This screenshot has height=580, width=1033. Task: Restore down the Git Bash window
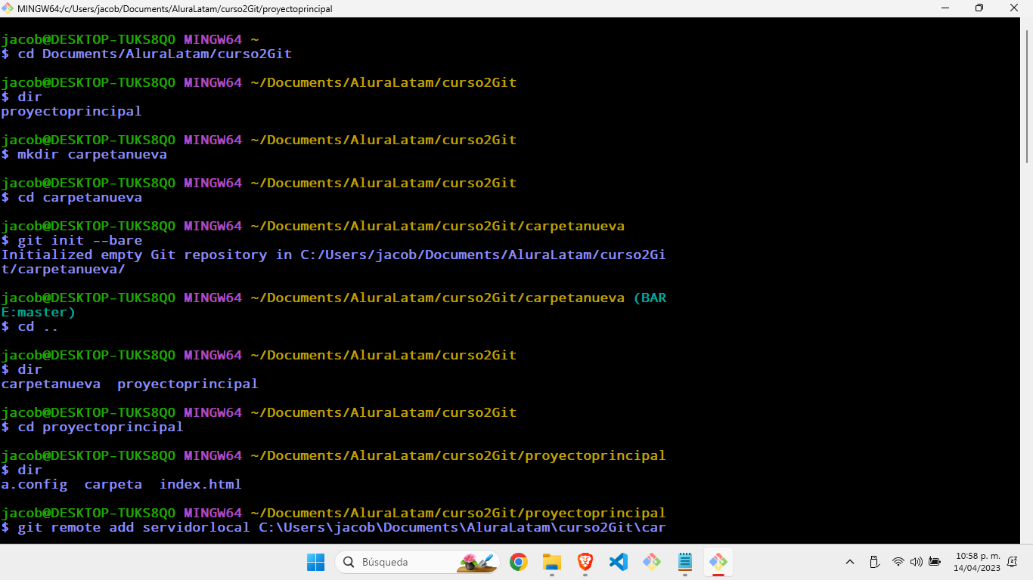(x=979, y=8)
